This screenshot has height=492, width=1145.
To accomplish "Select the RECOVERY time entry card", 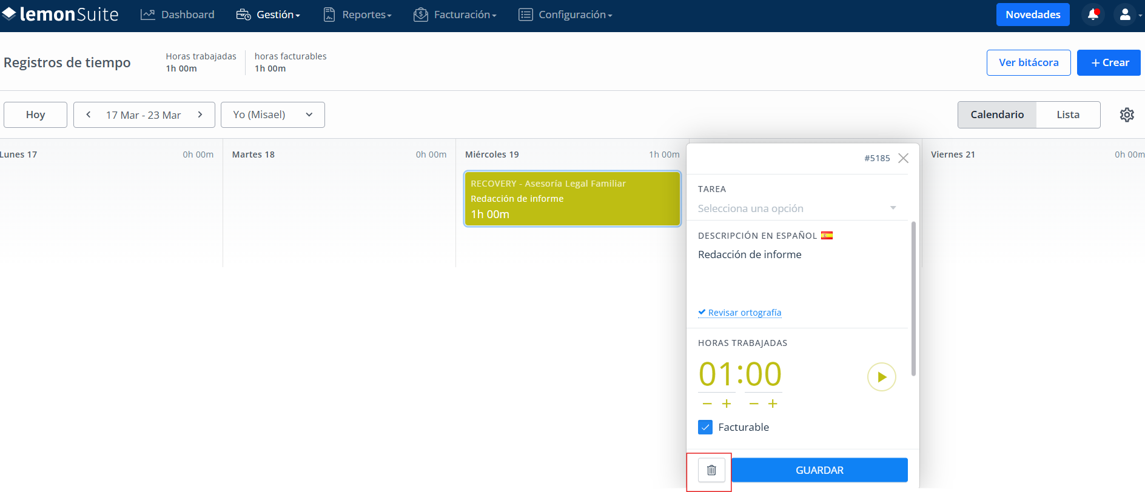I will point(572,199).
